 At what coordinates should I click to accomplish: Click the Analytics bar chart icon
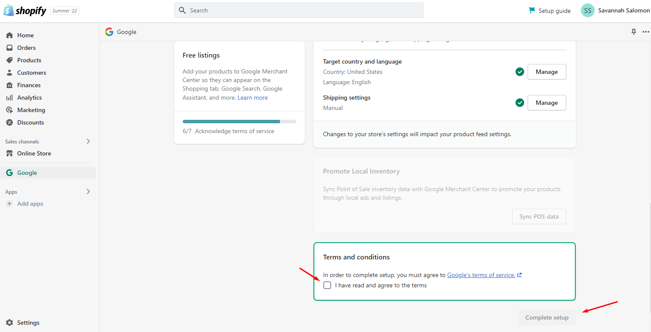click(9, 97)
